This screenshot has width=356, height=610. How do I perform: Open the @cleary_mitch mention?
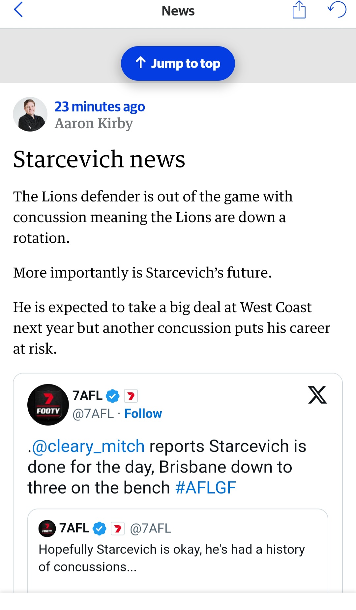(88, 446)
